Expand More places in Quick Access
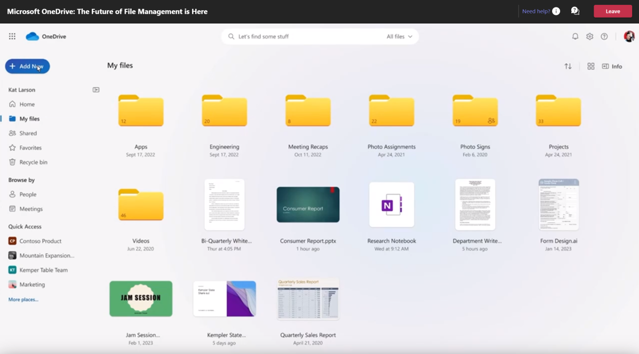639x354 pixels. 23,300
